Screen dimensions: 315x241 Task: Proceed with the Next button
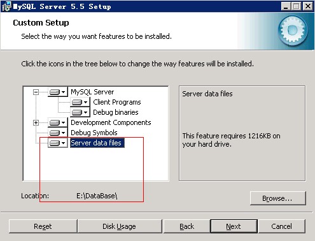[x=234, y=226]
